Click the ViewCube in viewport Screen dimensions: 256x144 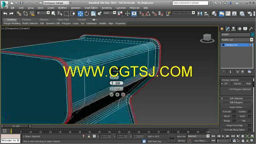coord(207,38)
